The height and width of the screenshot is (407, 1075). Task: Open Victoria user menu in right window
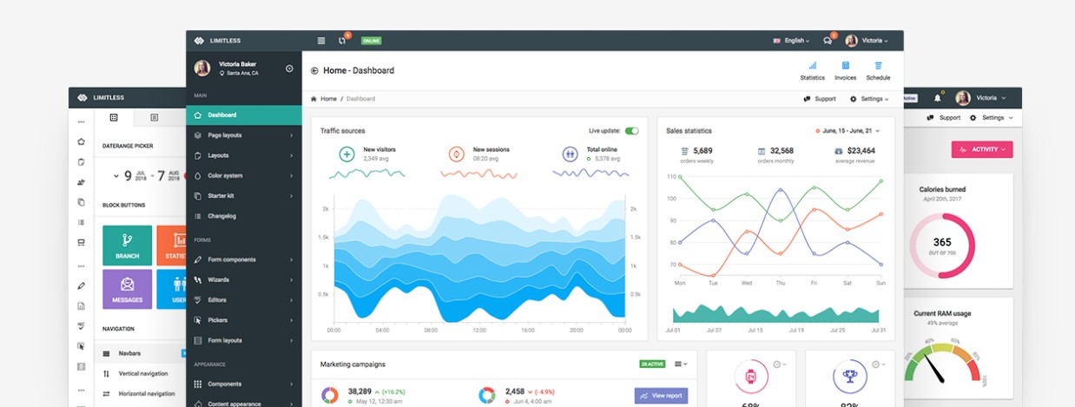(981, 98)
